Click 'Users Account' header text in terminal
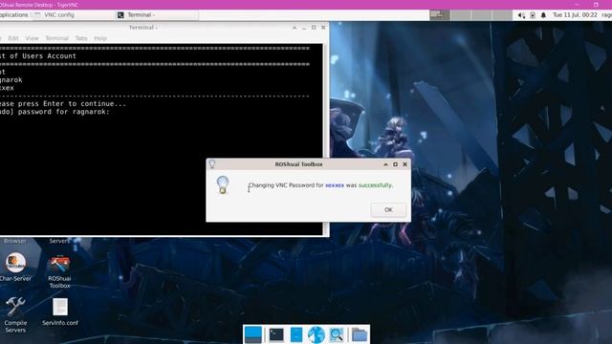 tap(49, 56)
